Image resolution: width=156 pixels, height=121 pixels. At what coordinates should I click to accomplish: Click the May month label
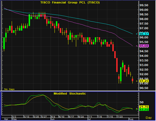[x=14, y=119]
